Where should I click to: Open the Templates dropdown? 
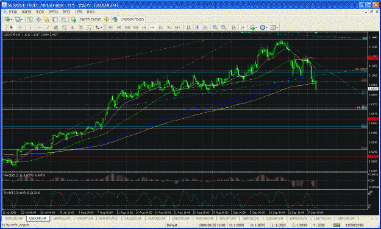[274, 27]
